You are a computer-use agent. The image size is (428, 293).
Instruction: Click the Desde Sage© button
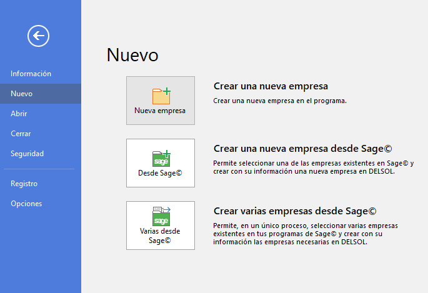click(x=161, y=163)
